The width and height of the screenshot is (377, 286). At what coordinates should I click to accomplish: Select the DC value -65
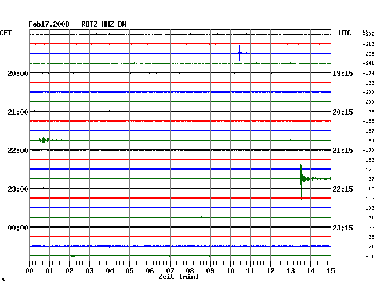point(370,237)
